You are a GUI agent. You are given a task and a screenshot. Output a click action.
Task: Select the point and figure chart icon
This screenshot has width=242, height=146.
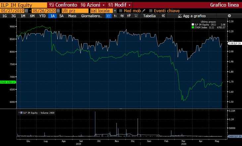(129, 16)
